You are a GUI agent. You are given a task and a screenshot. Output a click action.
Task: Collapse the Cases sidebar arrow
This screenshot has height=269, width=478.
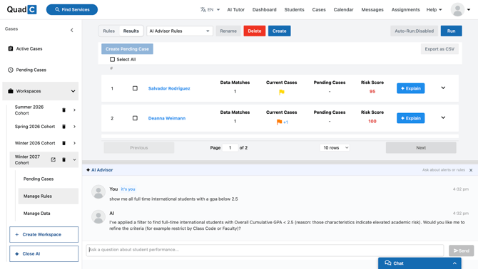tap(71, 30)
